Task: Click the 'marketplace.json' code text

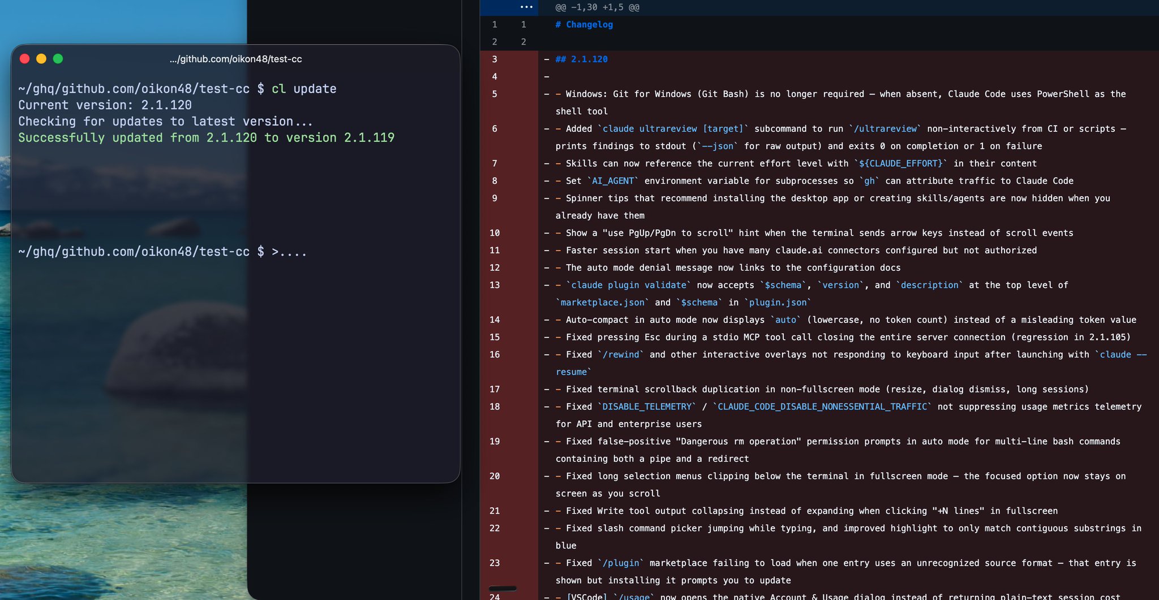Action: coord(602,303)
